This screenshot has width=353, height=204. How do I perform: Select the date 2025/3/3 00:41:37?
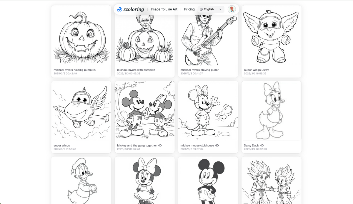tap(192, 74)
